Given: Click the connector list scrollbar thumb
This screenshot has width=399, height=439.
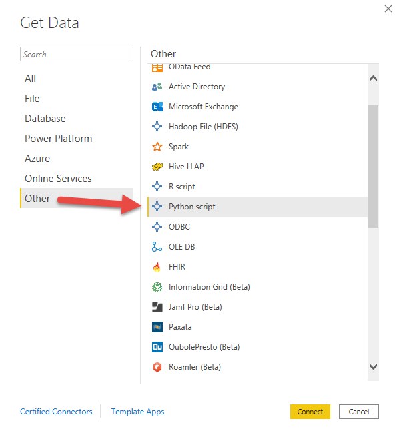Looking at the screenshot, I should pos(373,166).
